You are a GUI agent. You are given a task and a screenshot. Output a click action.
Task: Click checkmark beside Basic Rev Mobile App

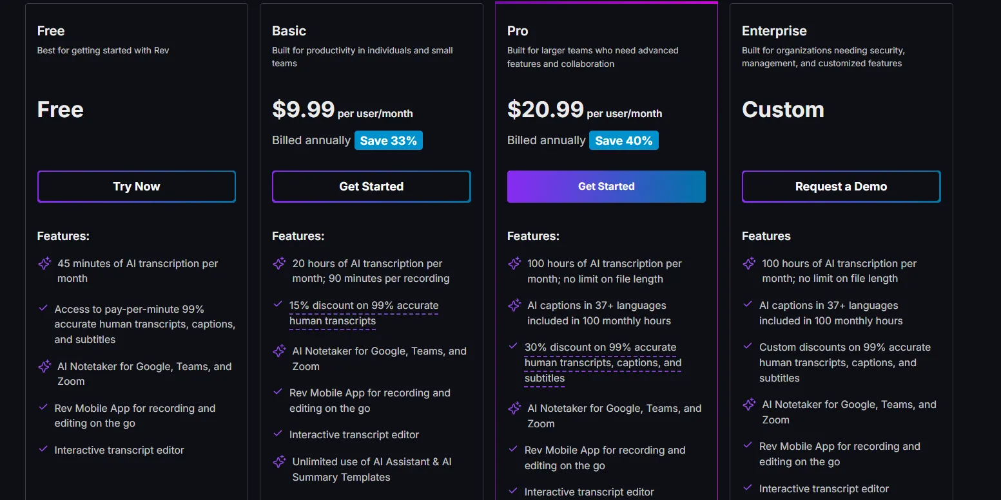pos(278,392)
